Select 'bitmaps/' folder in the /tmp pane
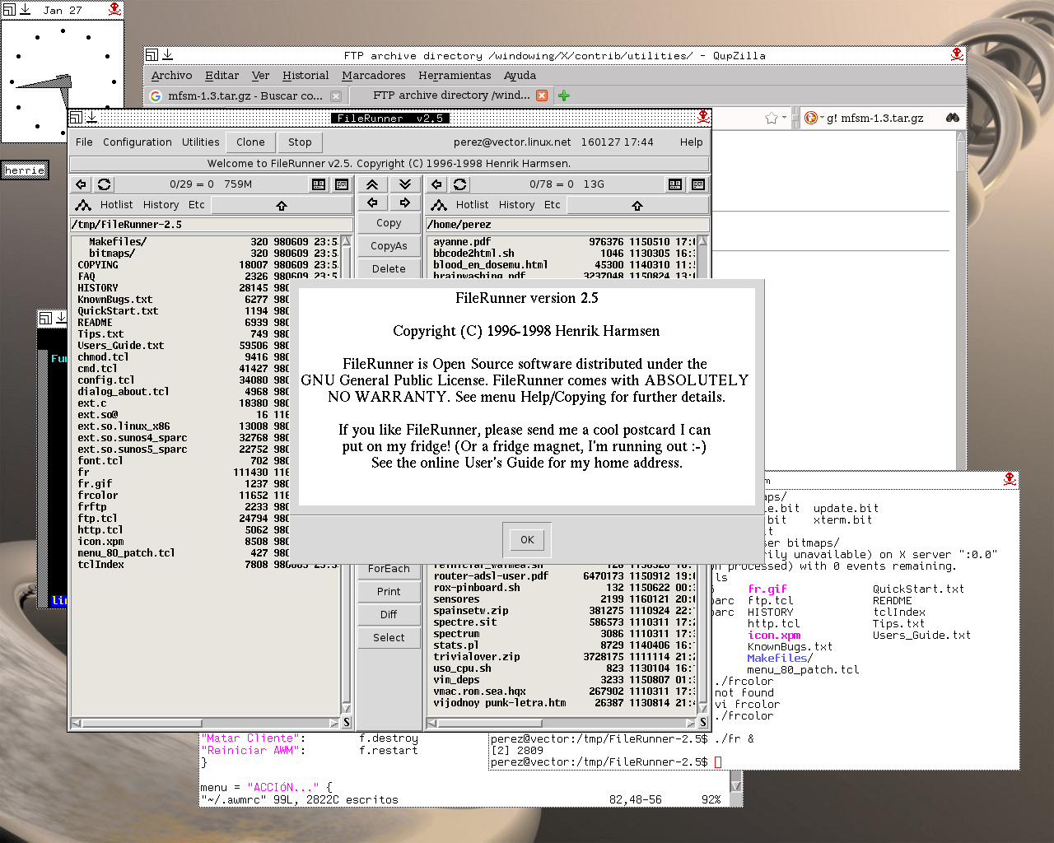Image resolution: width=1054 pixels, height=843 pixels. pyautogui.click(x=112, y=254)
